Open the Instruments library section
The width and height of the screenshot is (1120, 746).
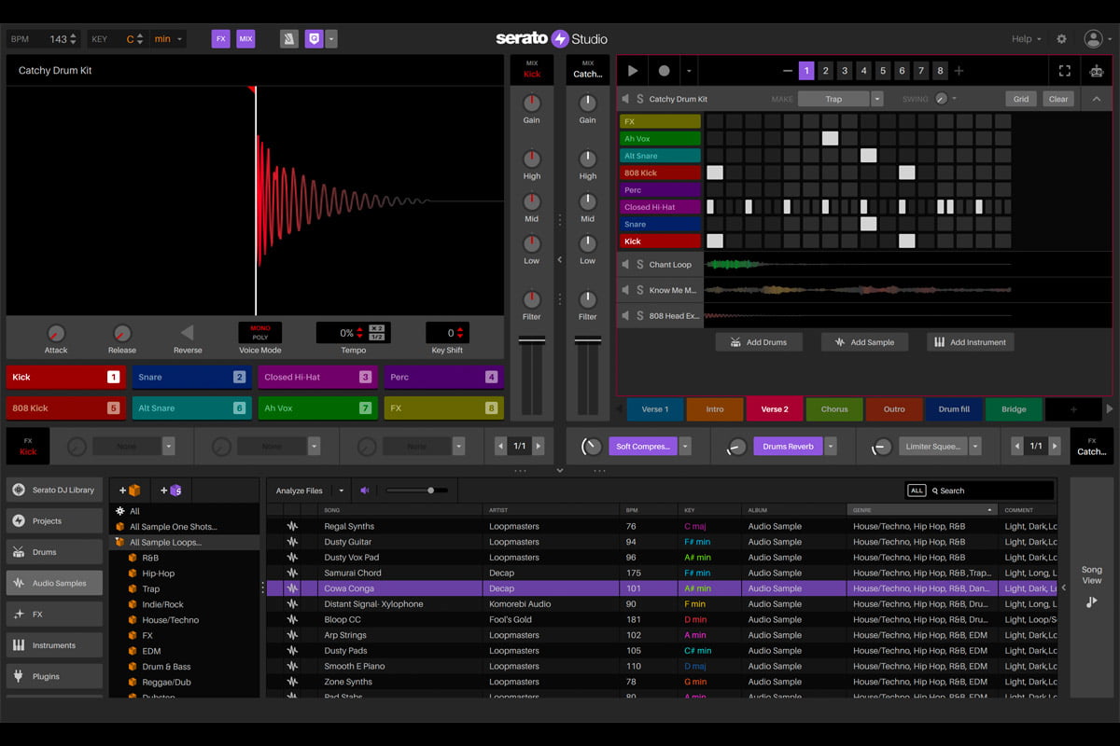pos(54,645)
